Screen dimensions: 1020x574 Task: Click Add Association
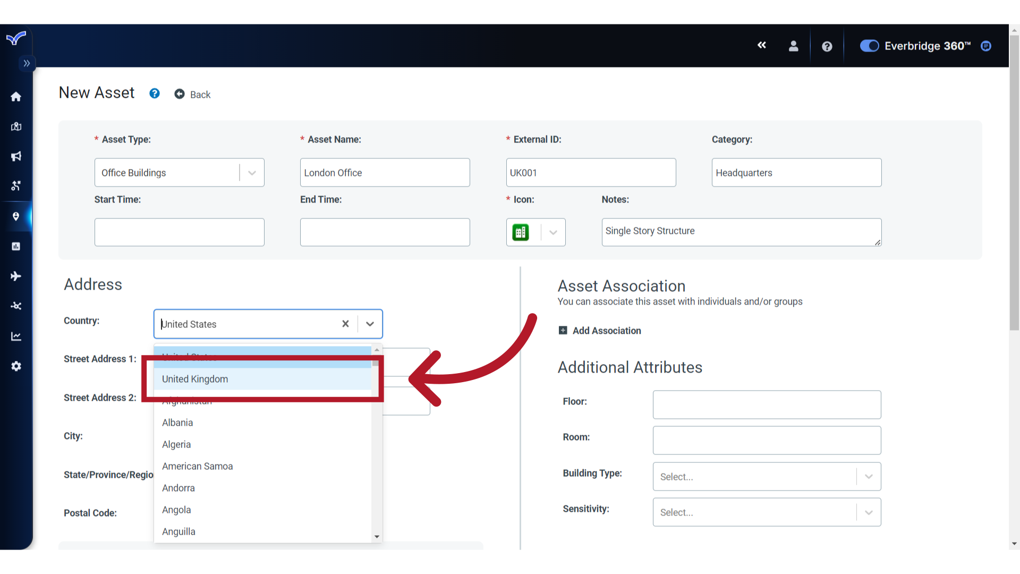click(600, 331)
